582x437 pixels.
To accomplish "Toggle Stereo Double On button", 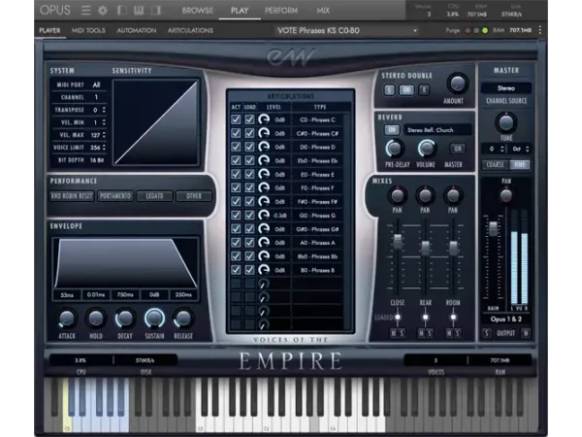I will pos(406,90).
